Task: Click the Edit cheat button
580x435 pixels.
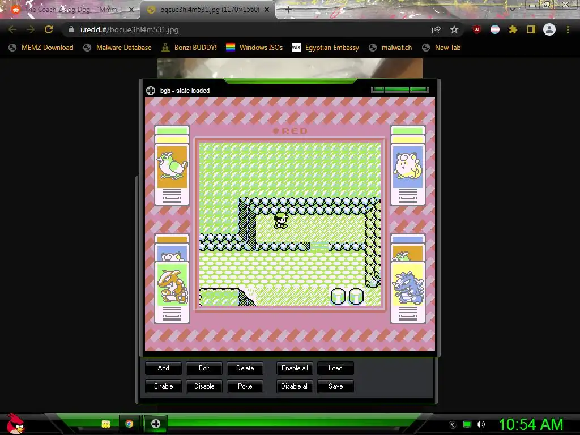Action: point(204,368)
